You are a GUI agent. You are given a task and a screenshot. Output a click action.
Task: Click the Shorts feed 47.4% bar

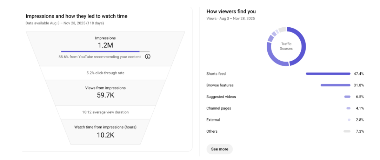328,74
